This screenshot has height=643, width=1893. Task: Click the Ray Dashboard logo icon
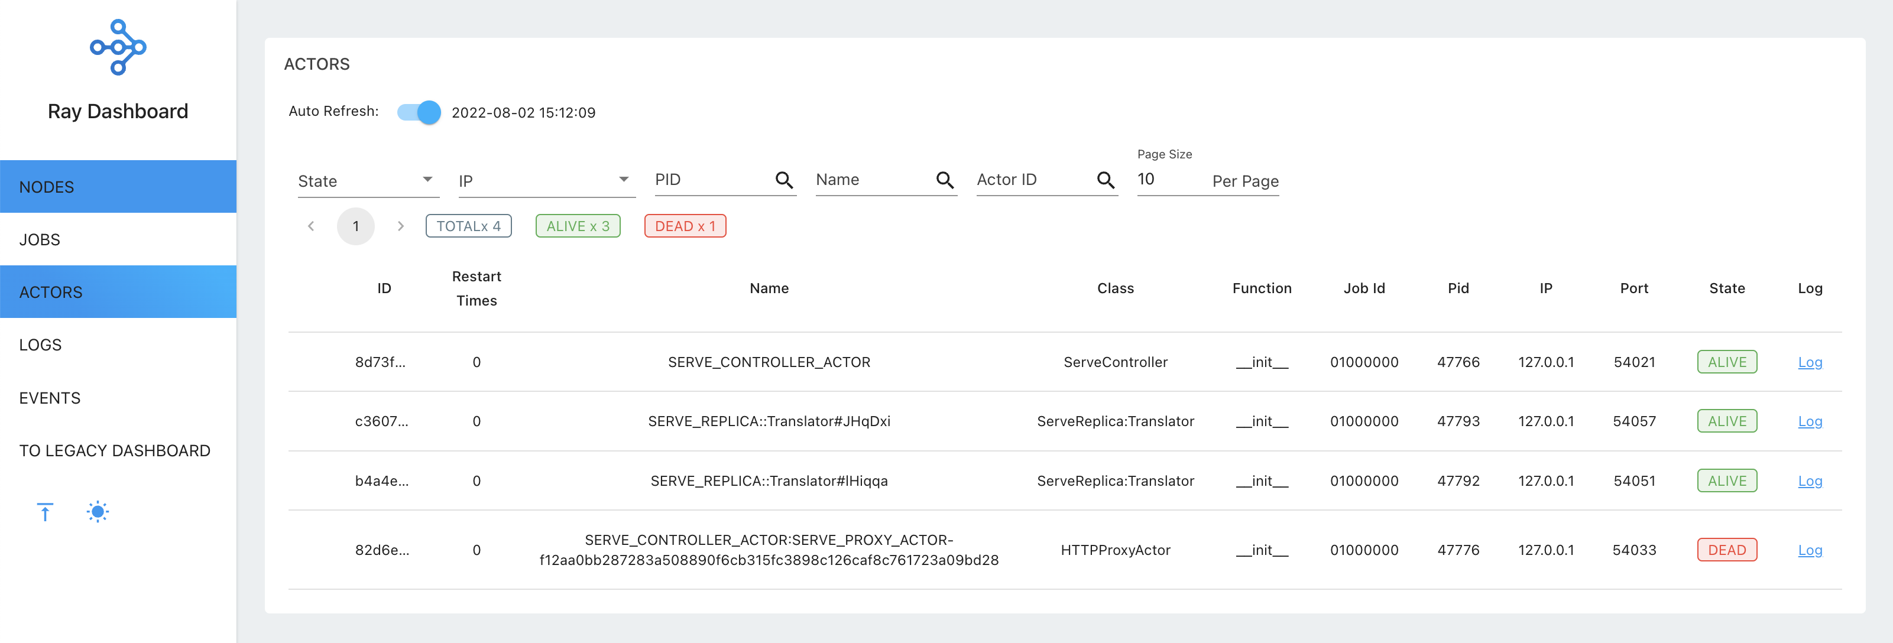(x=118, y=47)
